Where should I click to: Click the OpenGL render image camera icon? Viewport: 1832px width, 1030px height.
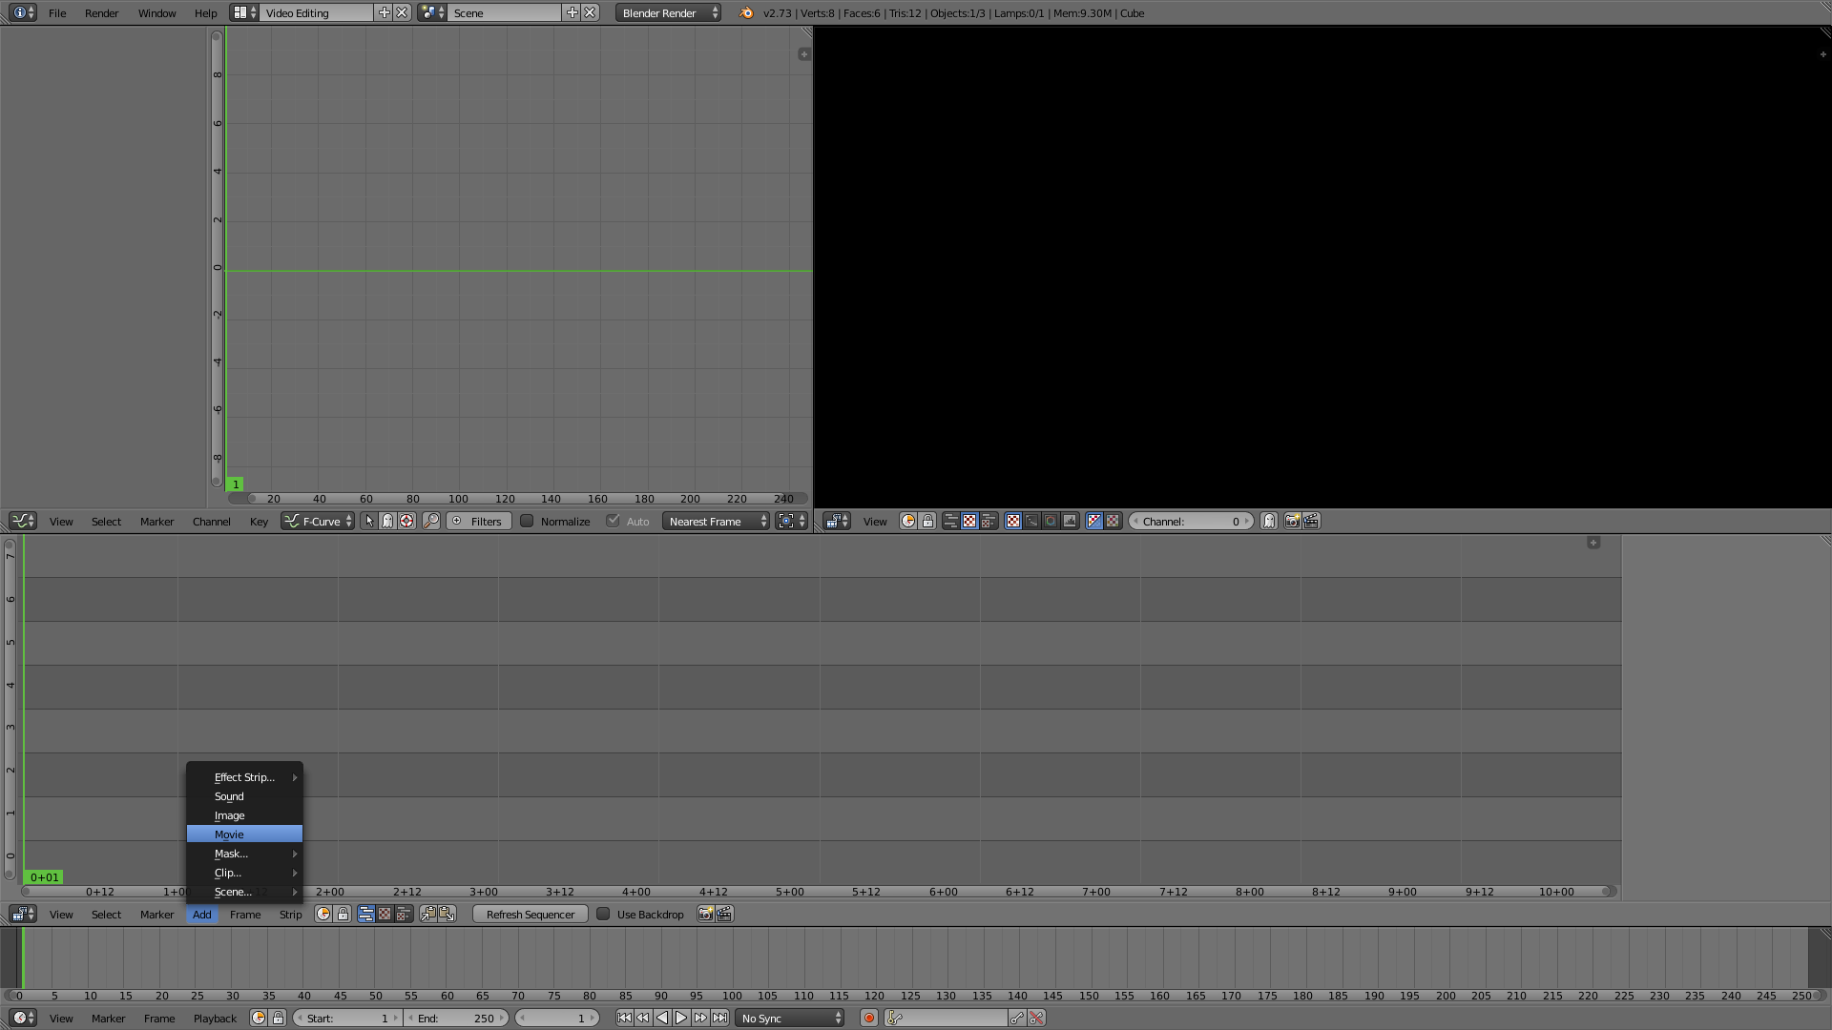(705, 915)
